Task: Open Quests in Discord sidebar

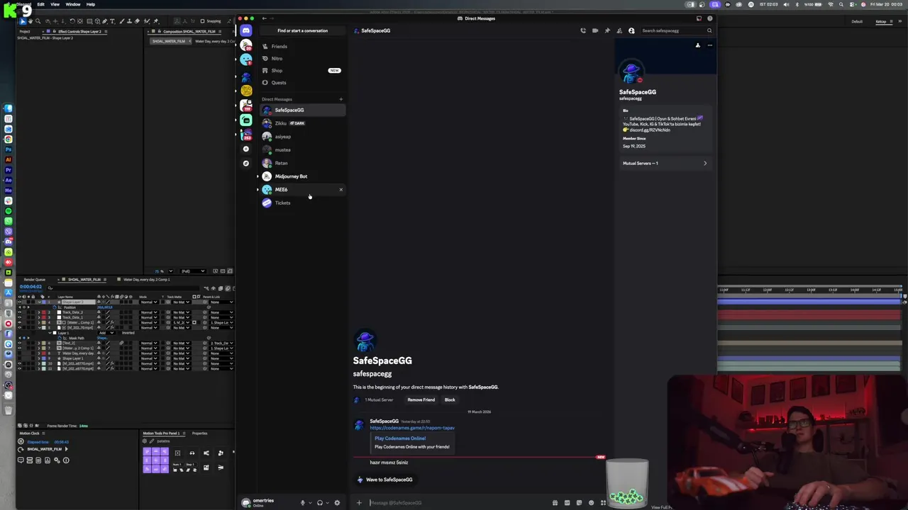Action: tap(303, 83)
